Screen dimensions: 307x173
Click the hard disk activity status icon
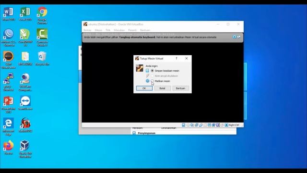click(183, 125)
